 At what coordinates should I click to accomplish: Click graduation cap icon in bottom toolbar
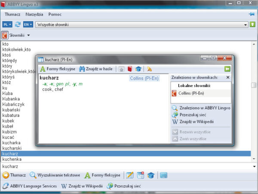(x=151, y=175)
